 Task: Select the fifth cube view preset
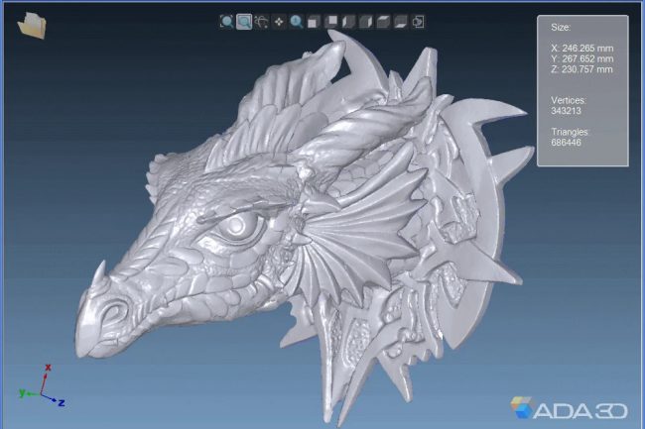click(383, 21)
